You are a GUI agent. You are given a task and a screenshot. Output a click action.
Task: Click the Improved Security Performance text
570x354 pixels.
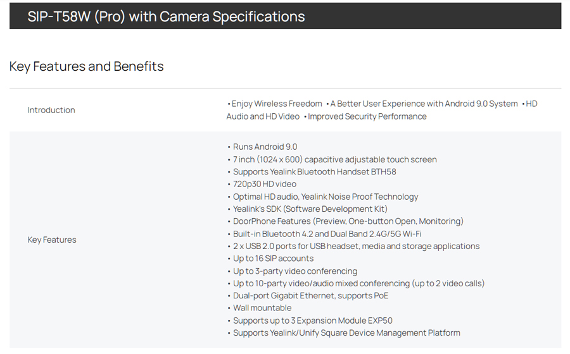367,116
